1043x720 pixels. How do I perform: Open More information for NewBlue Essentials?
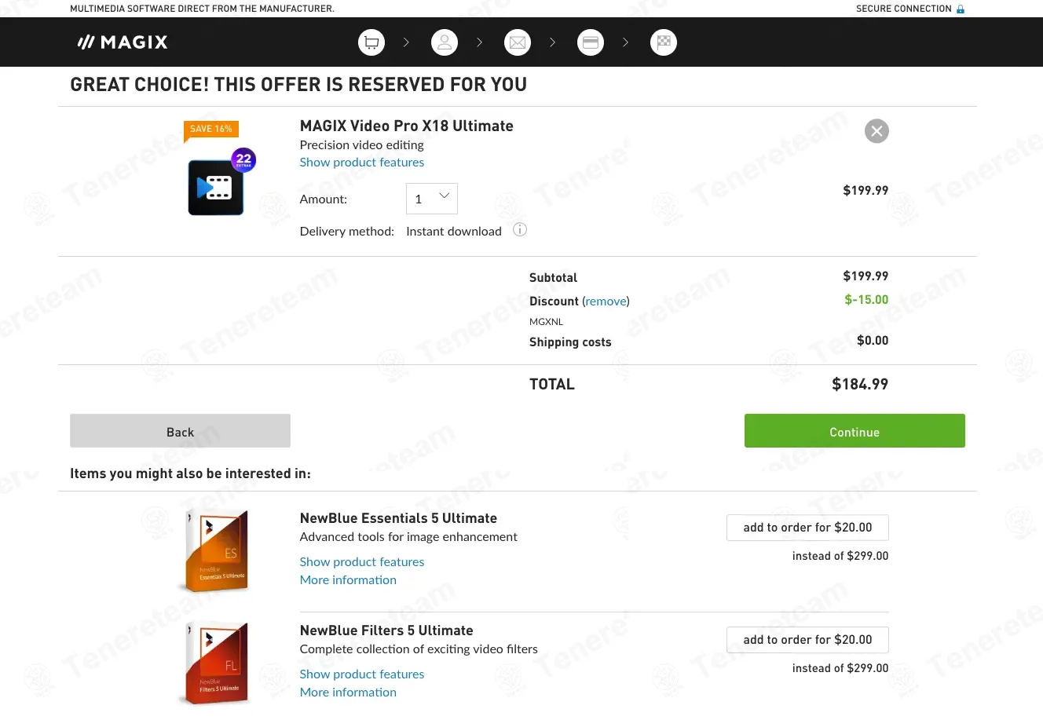tap(348, 580)
